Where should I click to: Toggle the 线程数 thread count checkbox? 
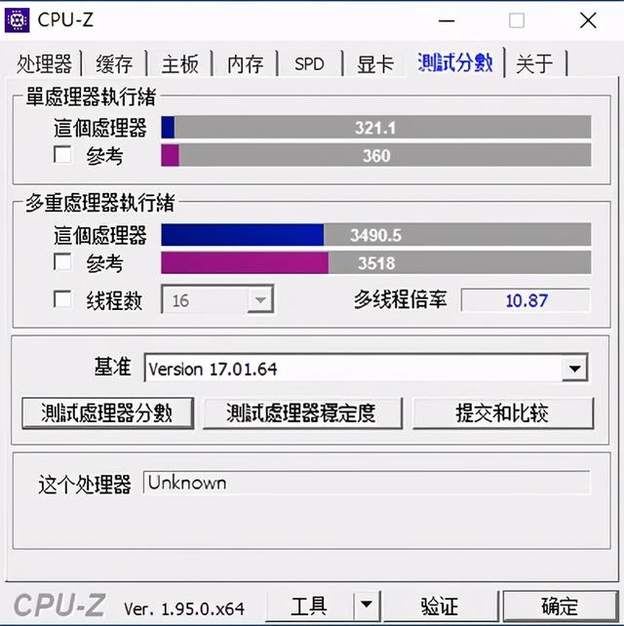click(x=62, y=299)
